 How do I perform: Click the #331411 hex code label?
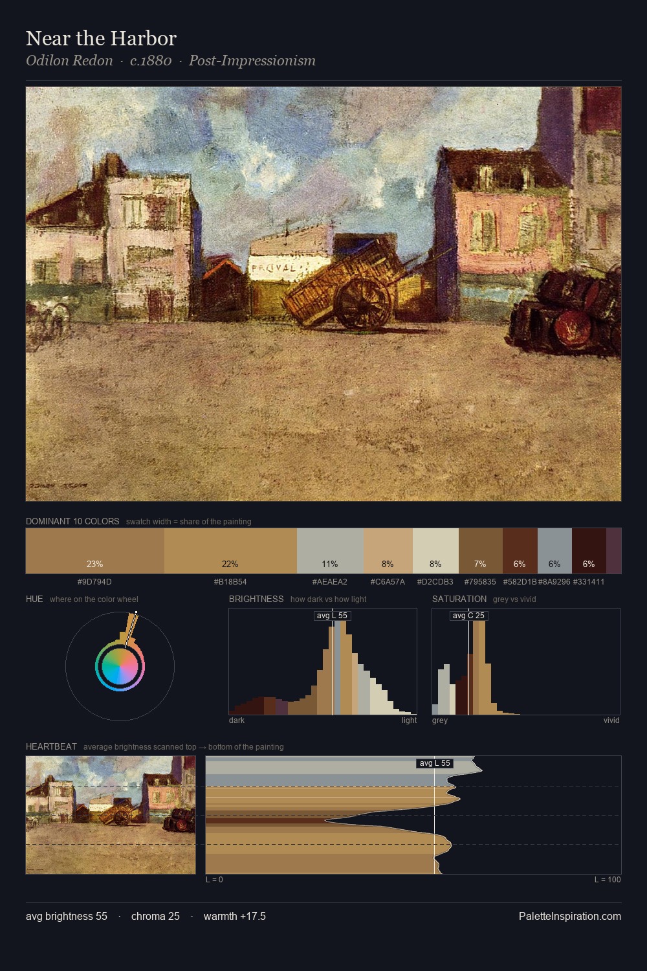pyautogui.click(x=589, y=582)
